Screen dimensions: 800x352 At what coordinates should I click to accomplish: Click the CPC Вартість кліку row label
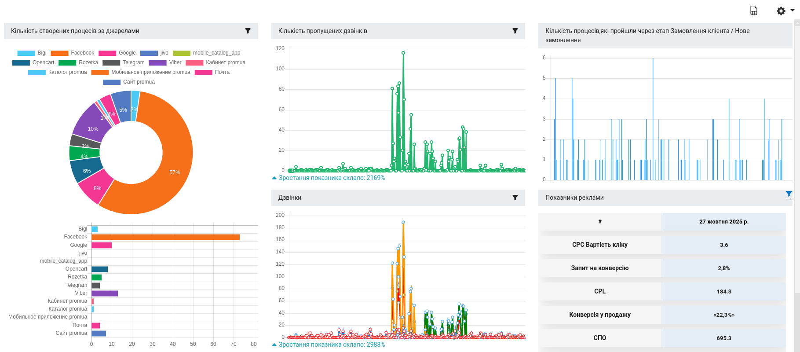tap(599, 245)
